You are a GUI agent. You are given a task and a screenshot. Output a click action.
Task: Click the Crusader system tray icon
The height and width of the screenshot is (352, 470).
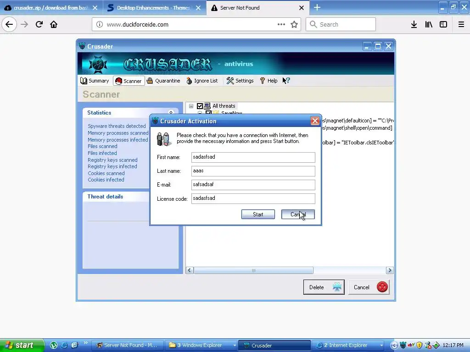click(403, 346)
